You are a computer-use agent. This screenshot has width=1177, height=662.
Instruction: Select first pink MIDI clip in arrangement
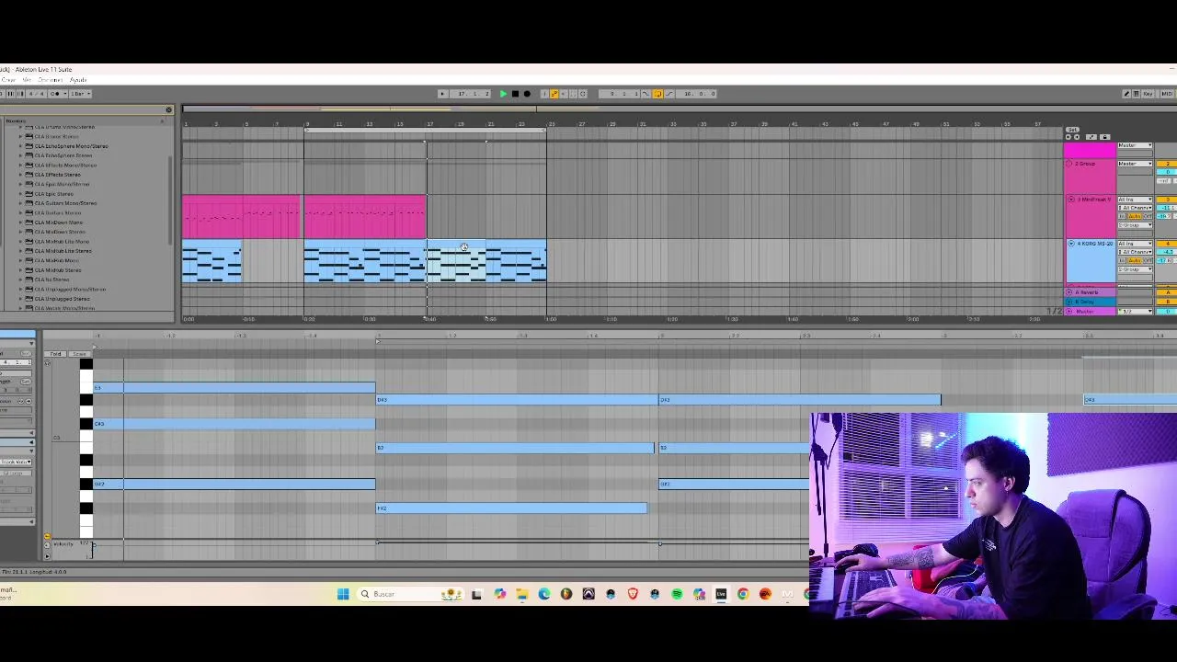click(x=241, y=217)
